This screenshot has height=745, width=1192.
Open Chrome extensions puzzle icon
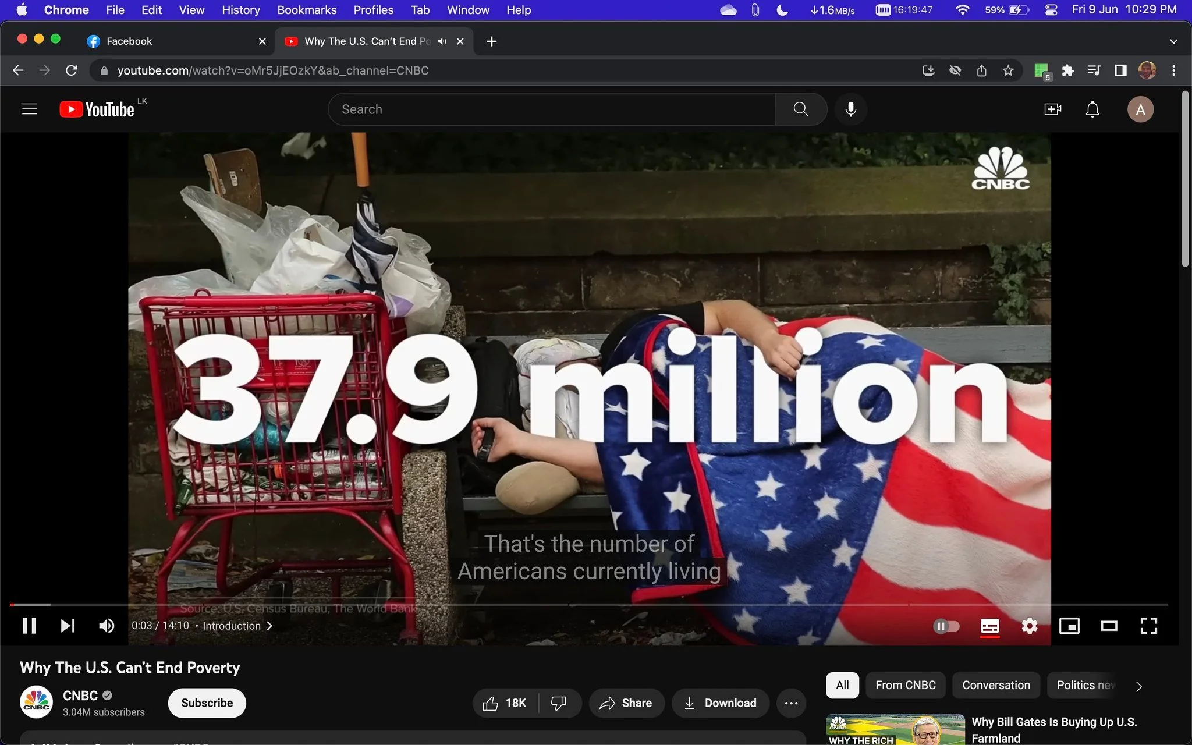tap(1067, 70)
